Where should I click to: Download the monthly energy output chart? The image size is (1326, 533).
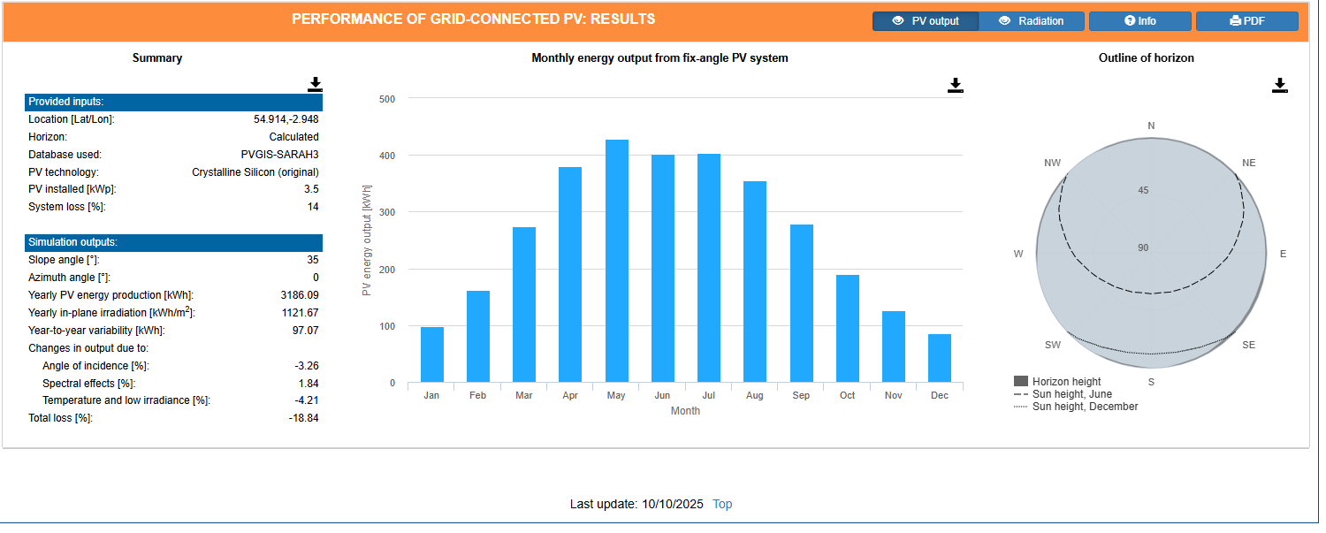[x=955, y=86]
